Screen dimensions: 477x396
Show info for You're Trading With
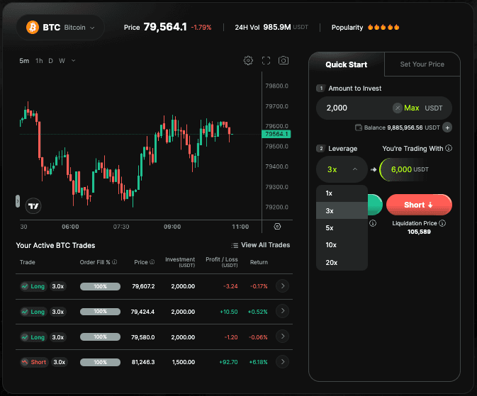pos(449,148)
